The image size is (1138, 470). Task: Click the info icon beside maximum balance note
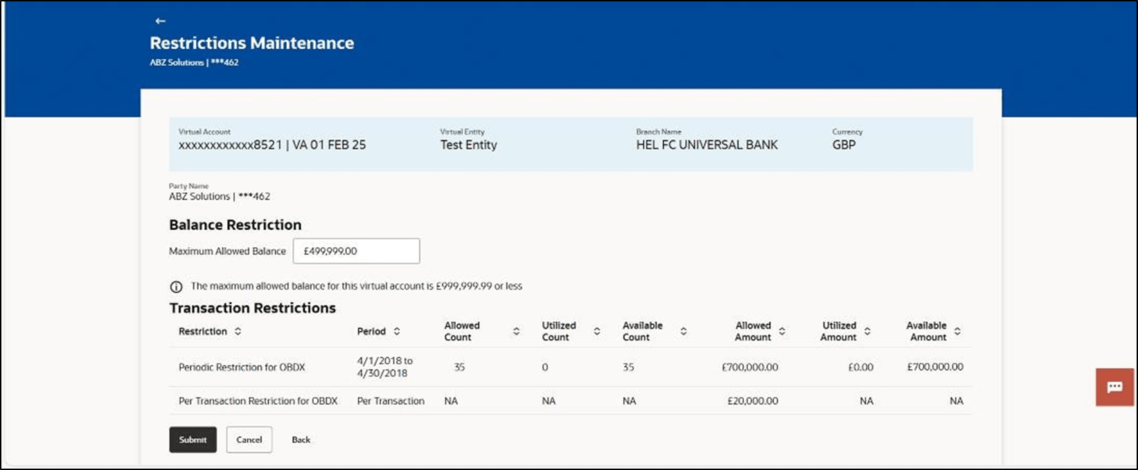(176, 287)
